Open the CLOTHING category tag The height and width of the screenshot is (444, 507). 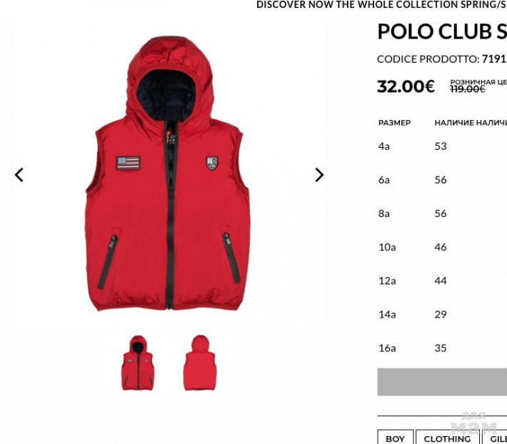tap(447, 438)
